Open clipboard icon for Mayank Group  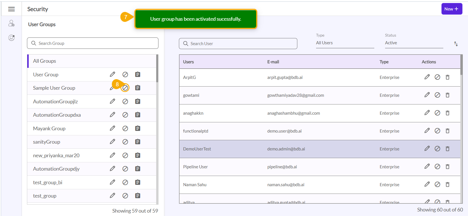click(x=138, y=128)
